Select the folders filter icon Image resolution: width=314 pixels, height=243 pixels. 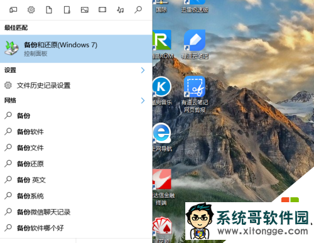coord(67,10)
